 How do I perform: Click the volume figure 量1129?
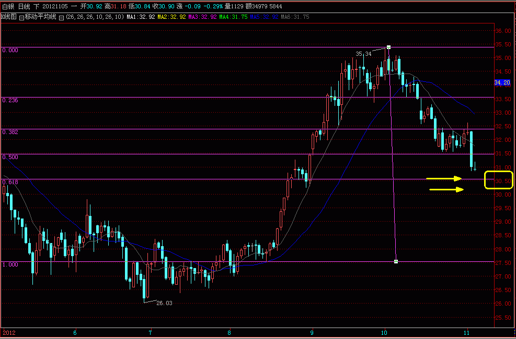(234, 7)
